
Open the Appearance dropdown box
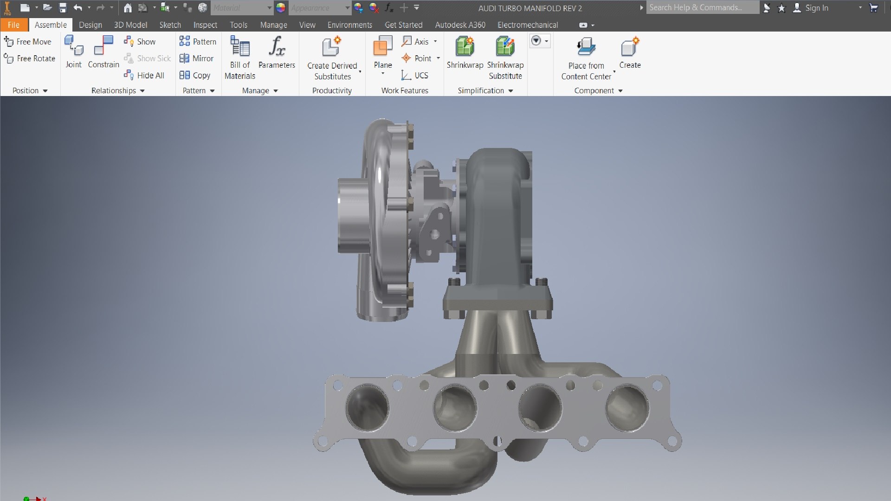320,8
